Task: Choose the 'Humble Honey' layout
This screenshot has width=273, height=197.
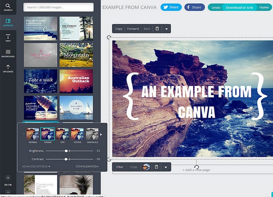Action: (40, 108)
